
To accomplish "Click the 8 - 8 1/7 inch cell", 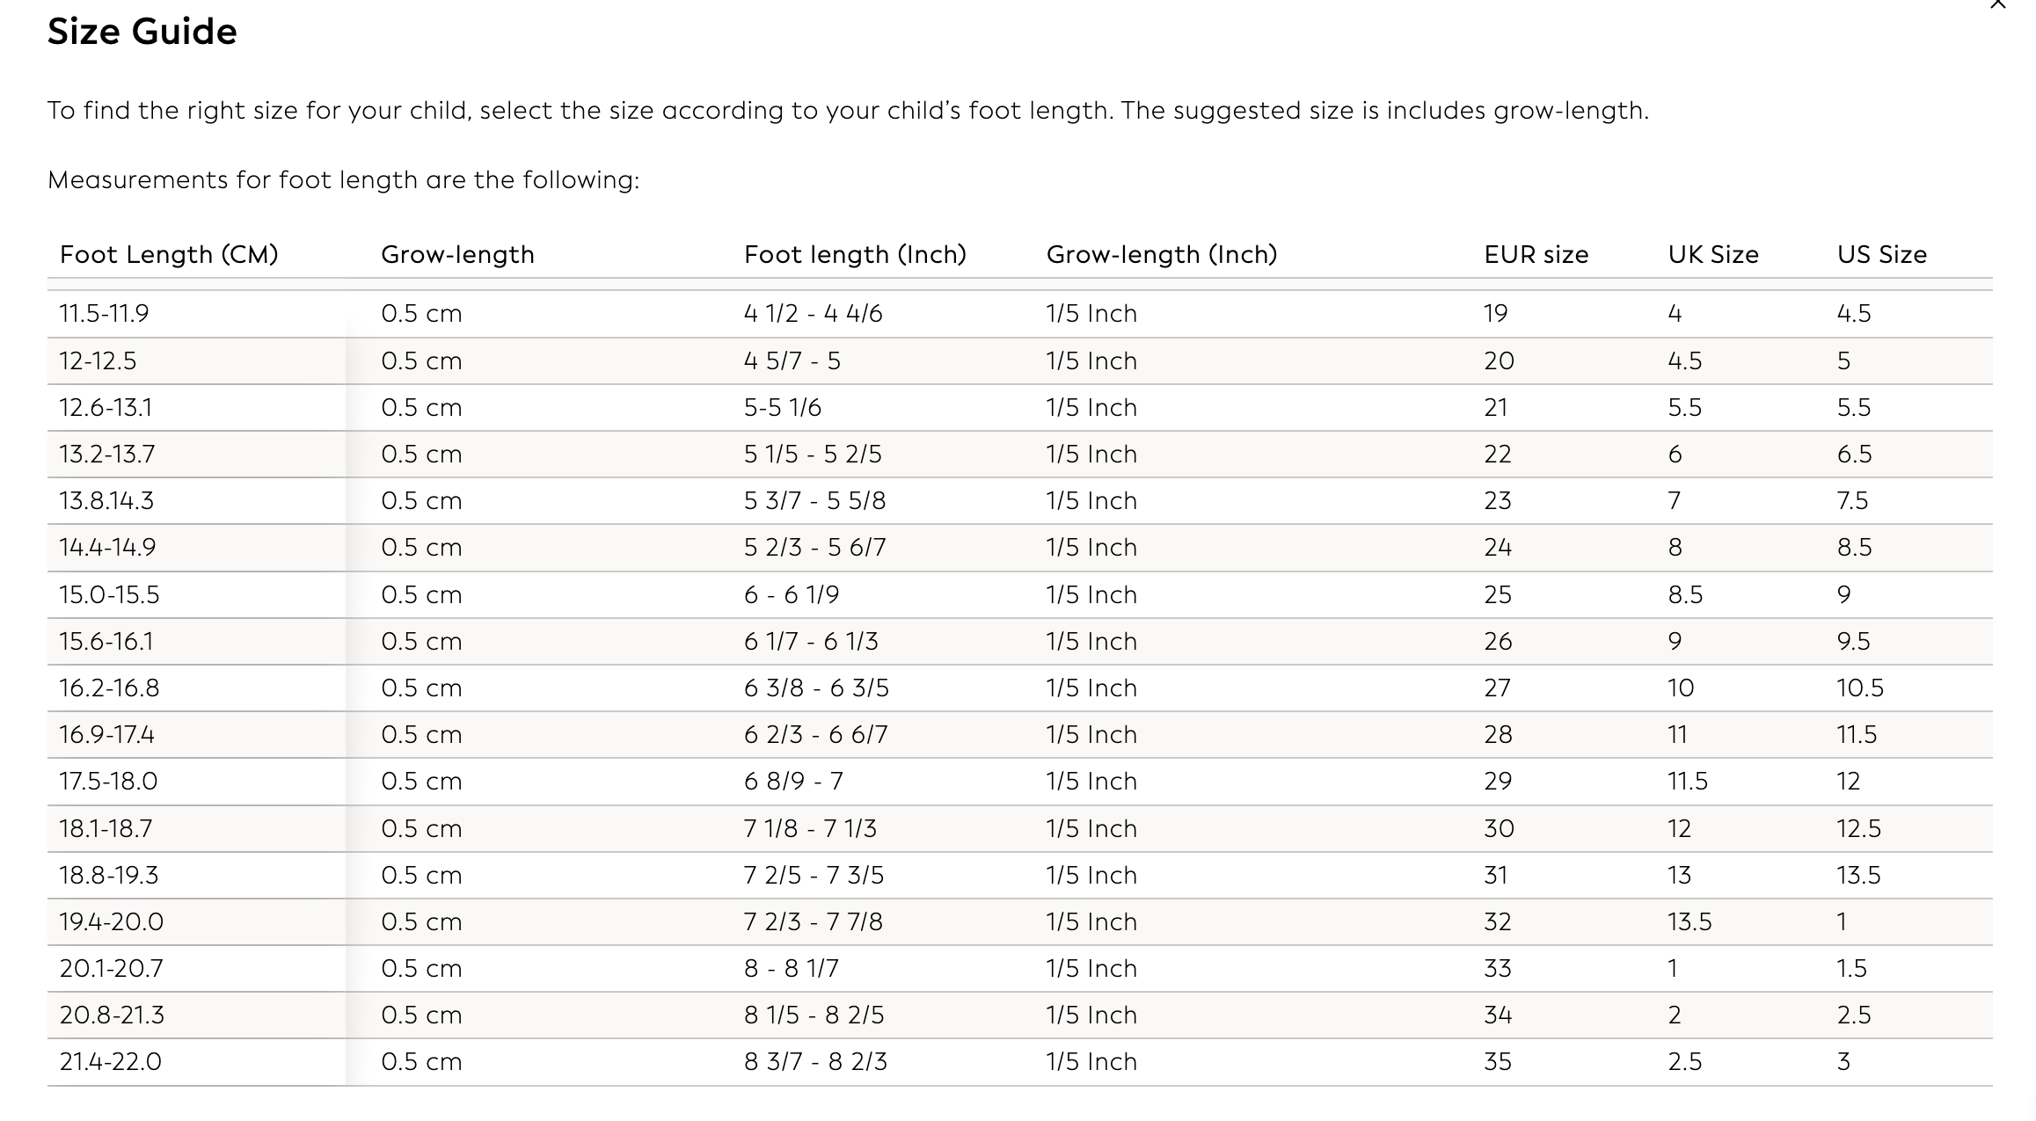I will point(792,969).
